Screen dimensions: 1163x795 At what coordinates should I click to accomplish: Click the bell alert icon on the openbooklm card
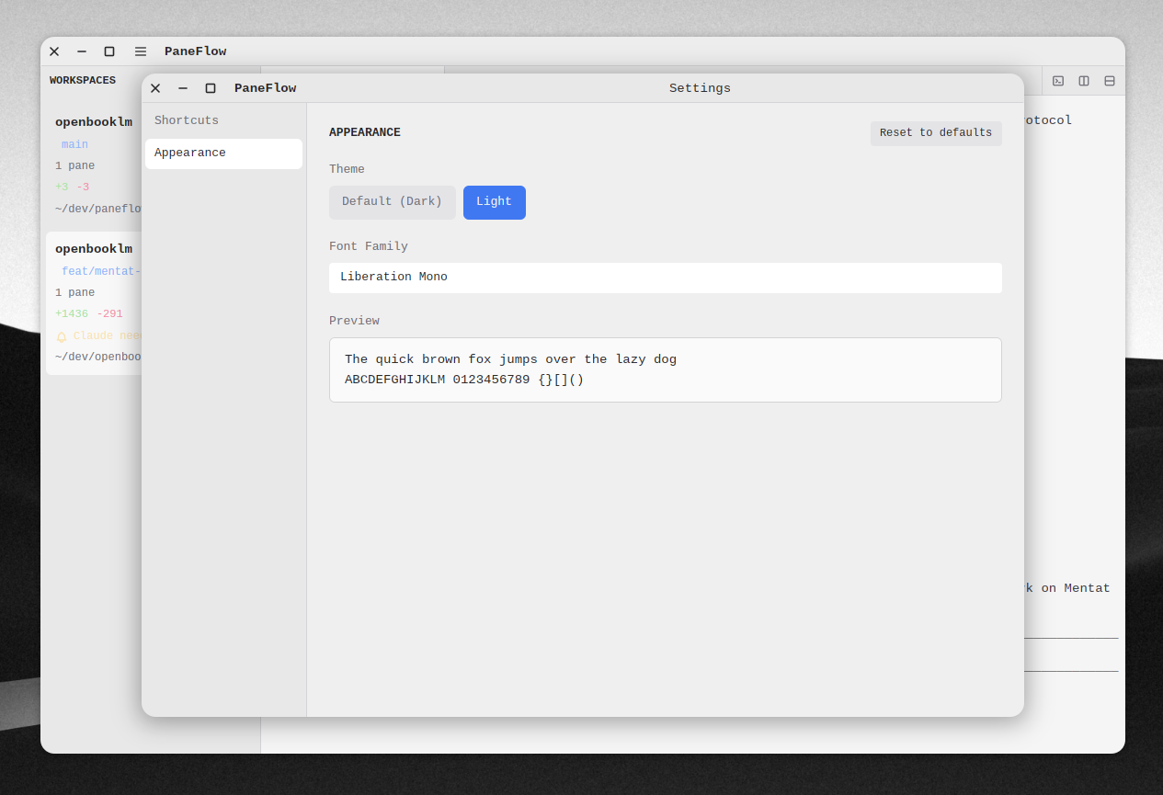pos(63,335)
